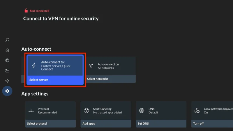Click the Protocol connection icon
Screen dimensions: 233x131
coord(31,111)
